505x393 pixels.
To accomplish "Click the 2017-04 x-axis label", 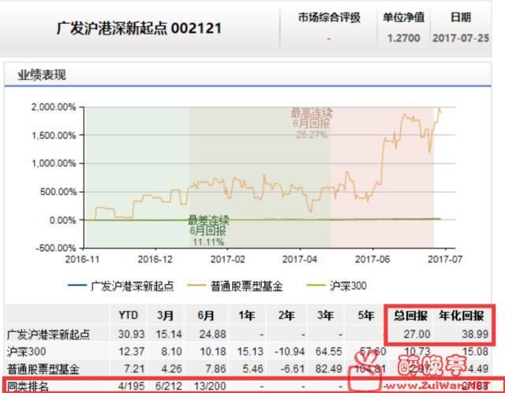I will [x=300, y=260].
